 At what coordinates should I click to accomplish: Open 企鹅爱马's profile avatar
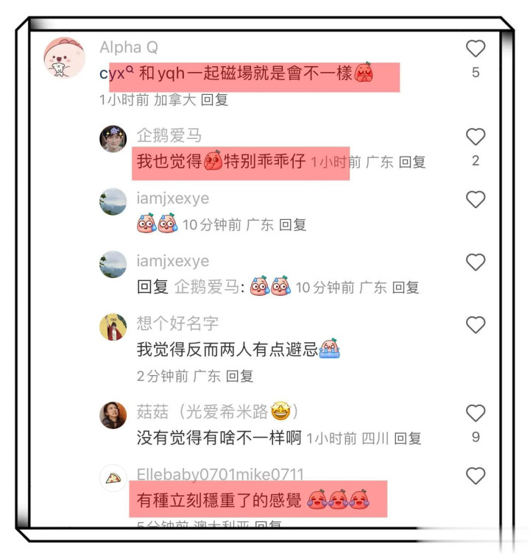[x=113, y=139]
